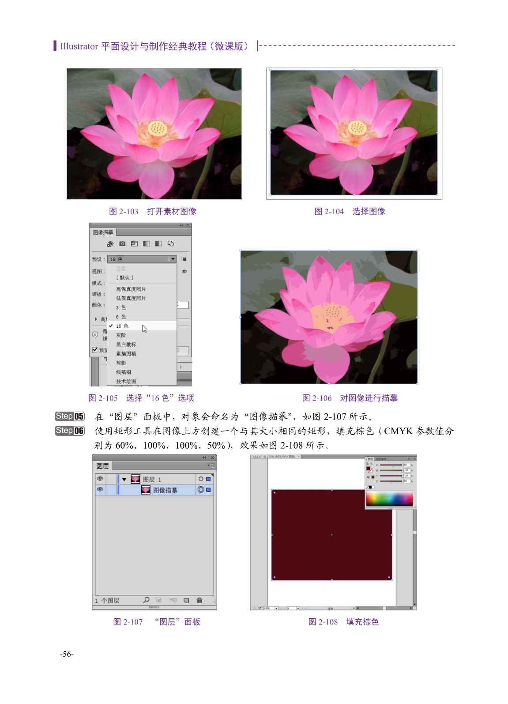Screen dimensions: 508x704
Task: Toggle visibility of the 图像描摹 sublayer
Action: click(x=100, y=490)
